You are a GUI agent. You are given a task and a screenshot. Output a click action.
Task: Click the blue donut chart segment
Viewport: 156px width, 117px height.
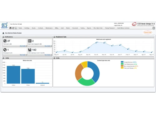click(x=96, y=71)
